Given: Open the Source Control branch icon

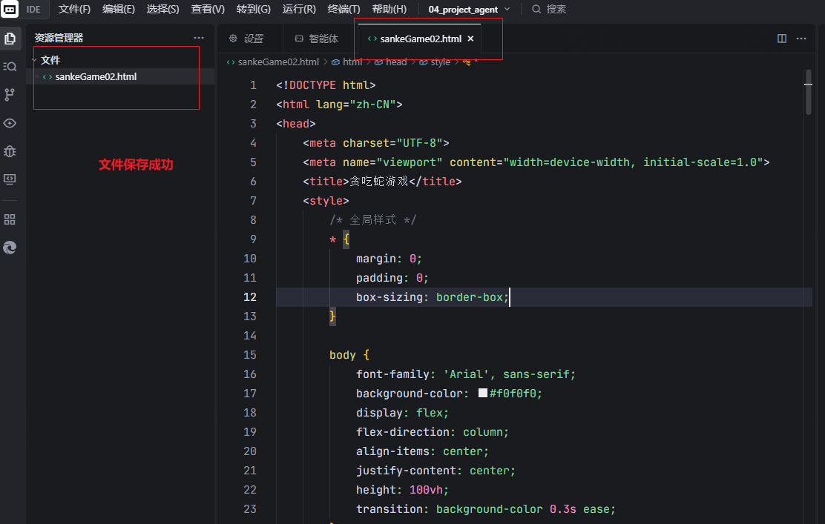Looking at the screenshot, I should [10, 95].
